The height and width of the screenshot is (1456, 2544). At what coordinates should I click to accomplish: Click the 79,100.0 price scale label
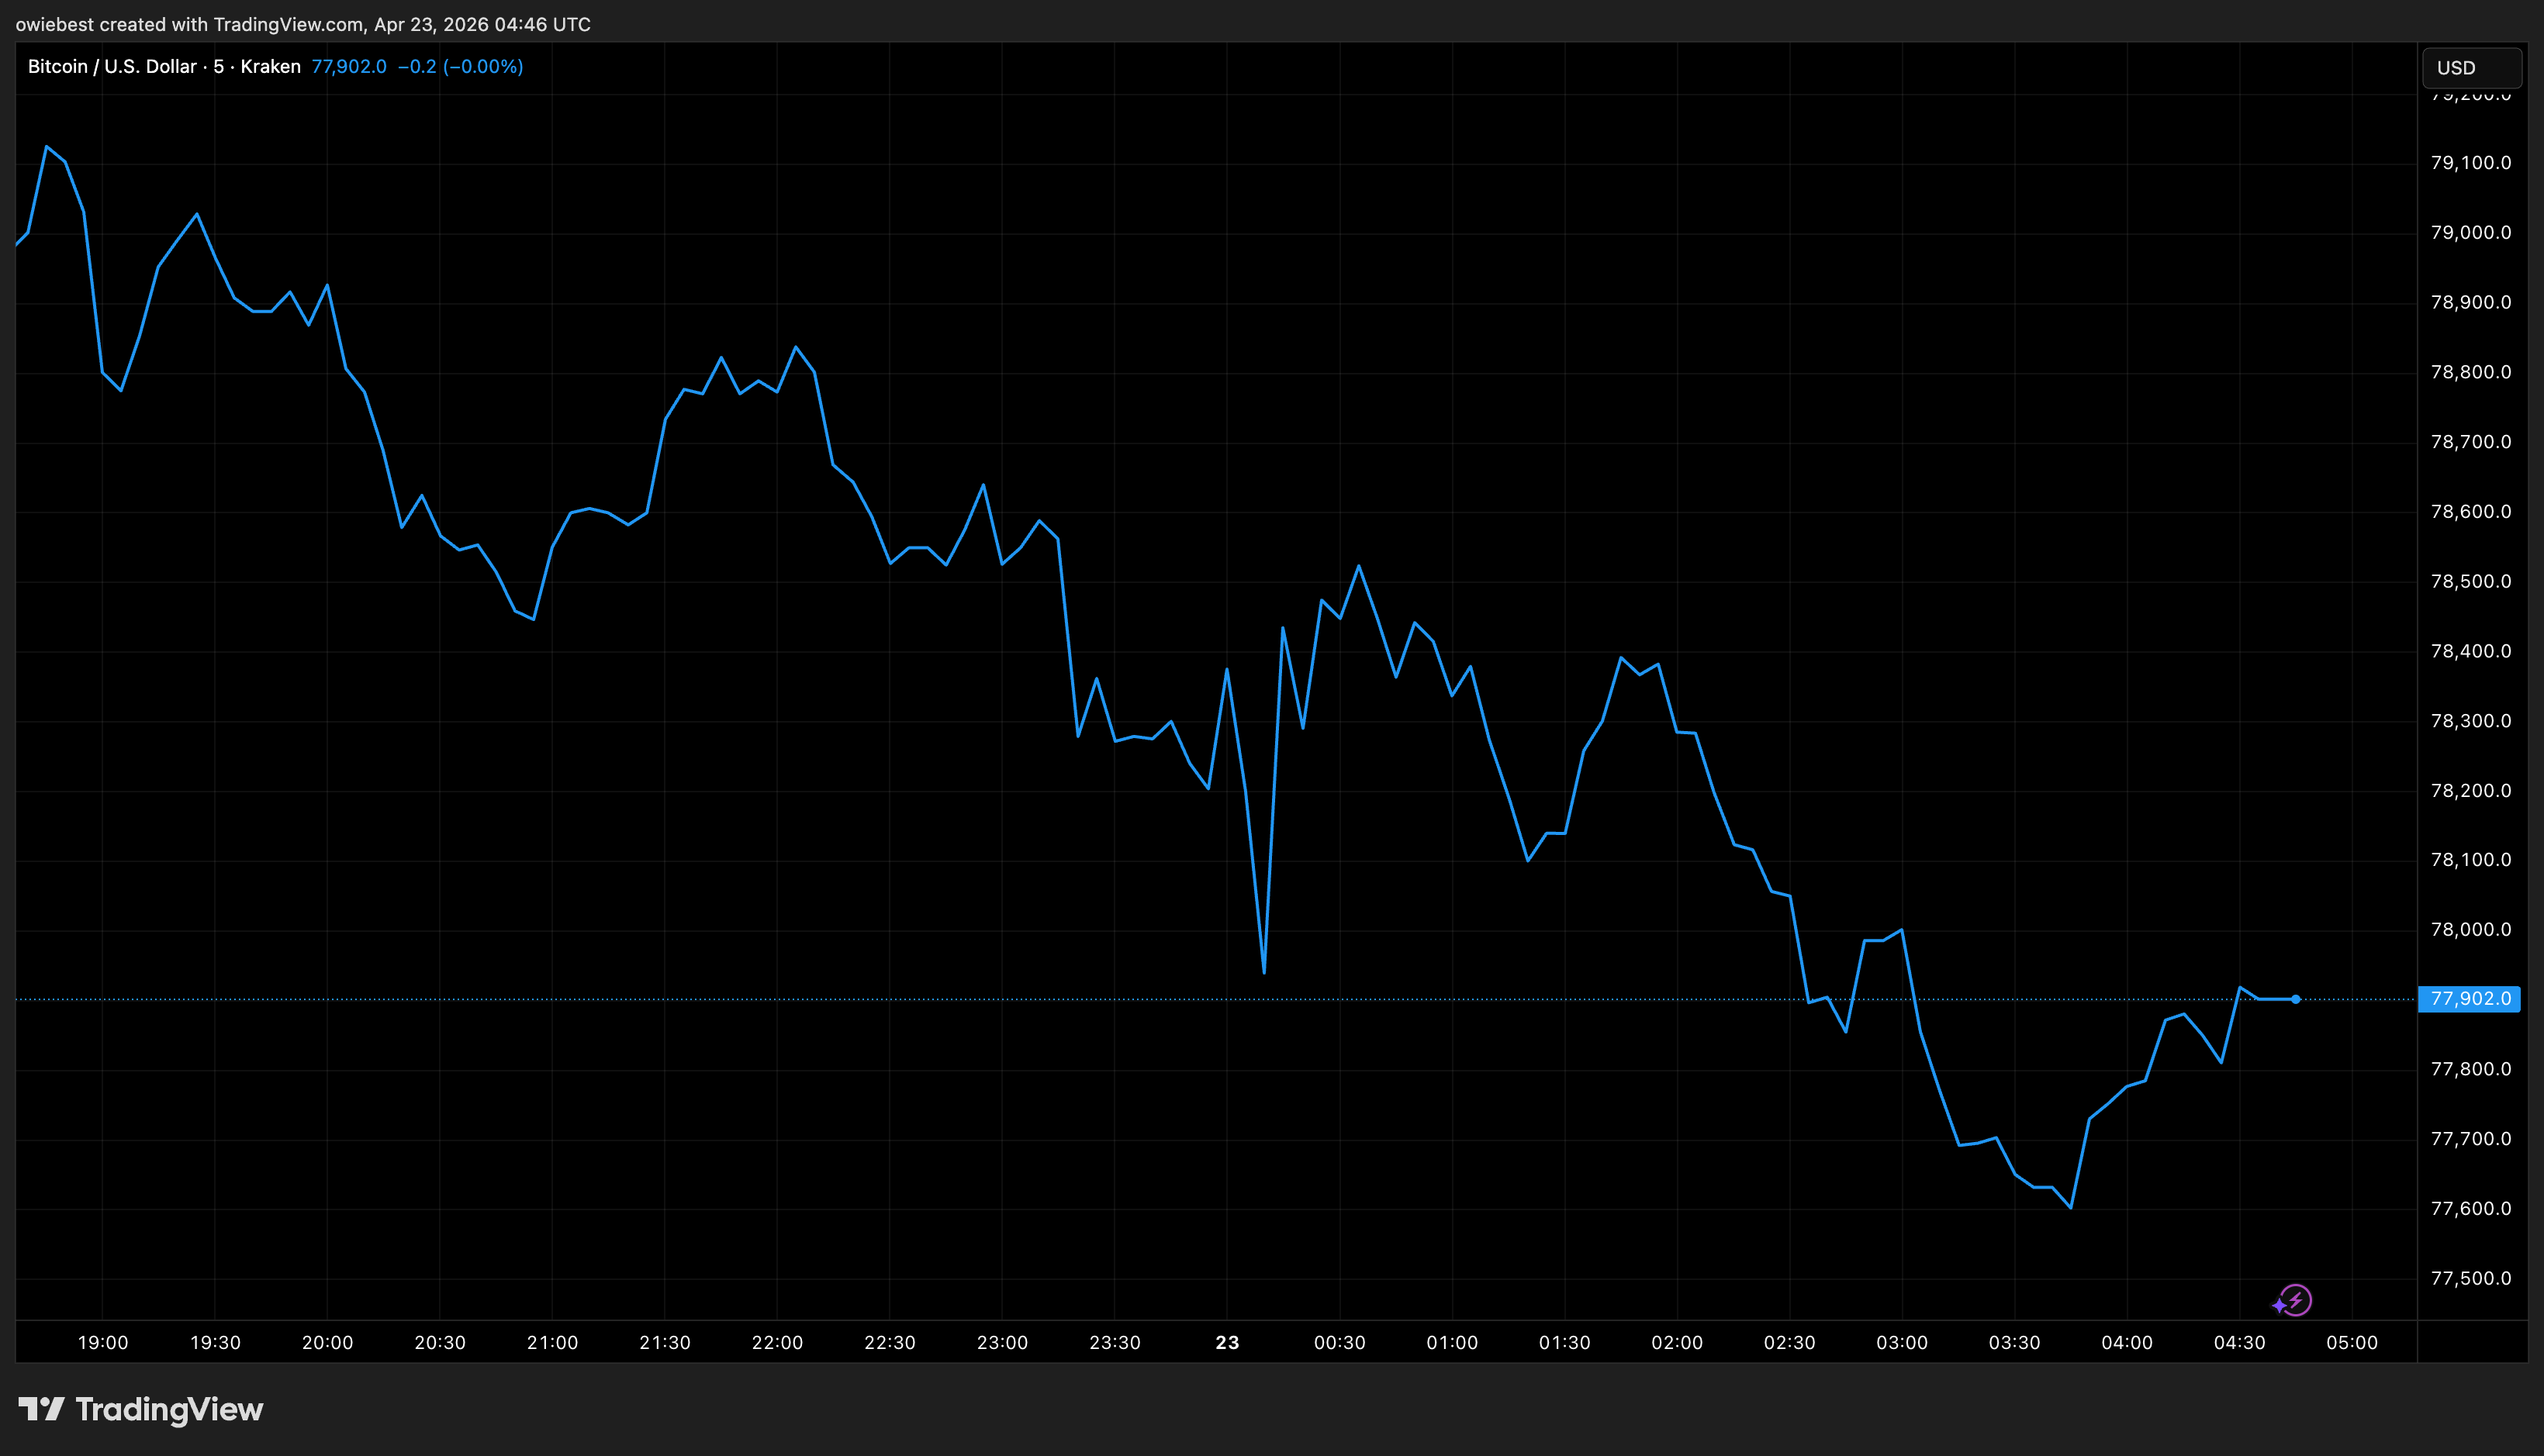pyautogui.click(x=2470, y=163)
